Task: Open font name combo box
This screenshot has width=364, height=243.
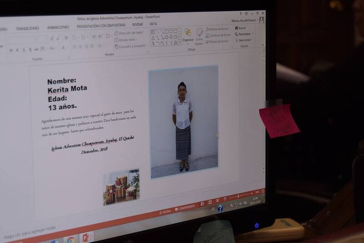Action: click(x=22, y=40)
